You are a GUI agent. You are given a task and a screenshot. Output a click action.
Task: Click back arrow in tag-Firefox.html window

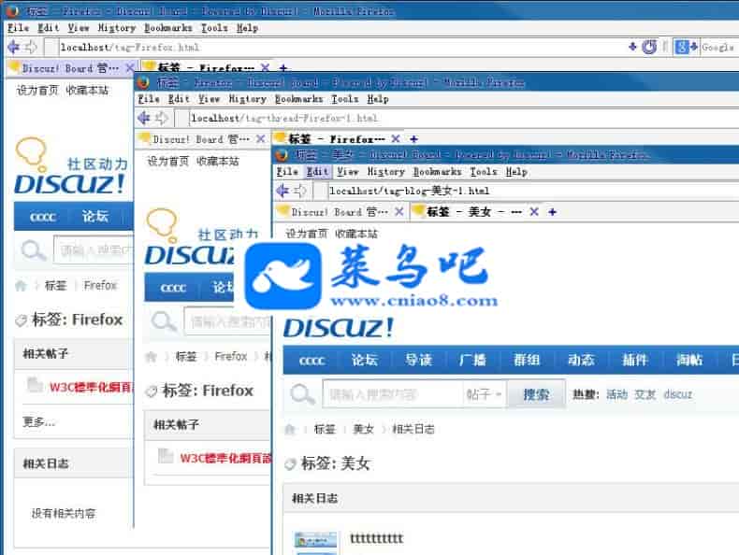point(13,47)
